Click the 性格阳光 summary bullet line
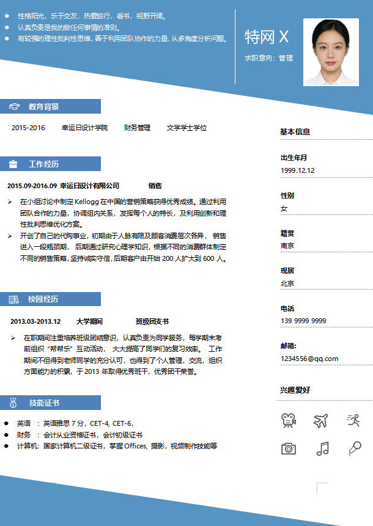The width and height of the screenshot is (373, 526). point(92,16)
